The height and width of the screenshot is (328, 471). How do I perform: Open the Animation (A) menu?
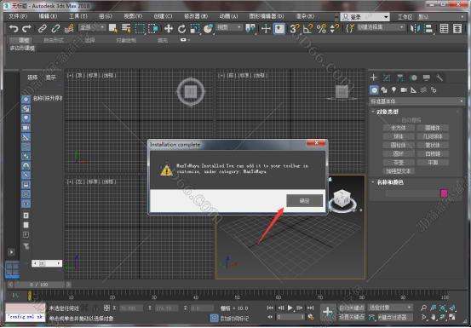228,16
